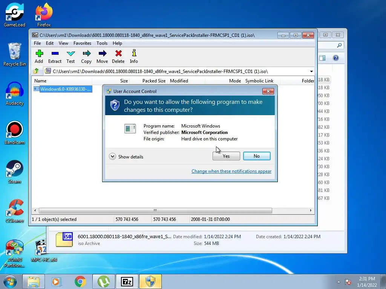Click the Extract toolbar icon

pyautogui.click(x=55, y=56)
